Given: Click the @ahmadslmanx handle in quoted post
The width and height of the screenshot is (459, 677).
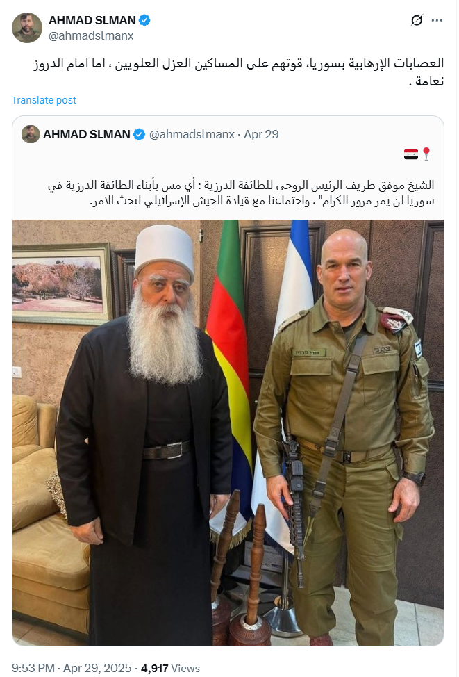Looking at the screenshot, I should click(x=192, y=134).
